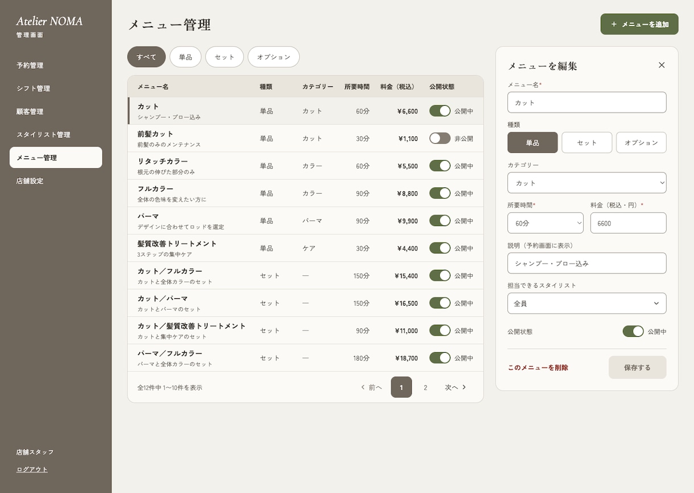Filter list by オプション tab
Viewport: 694px width, 493px height.
pos(274,57)
